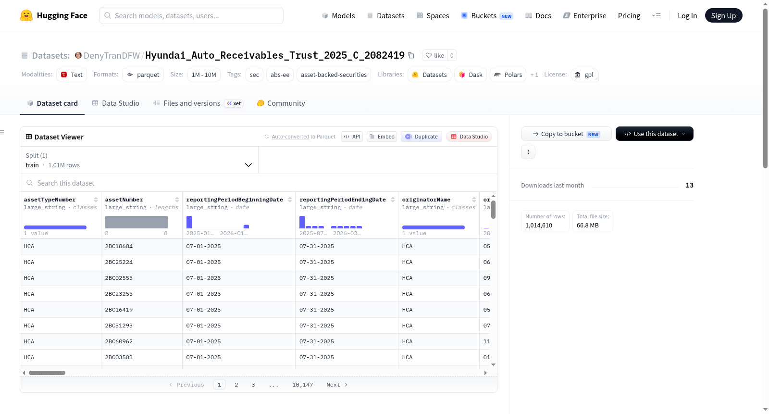Viewport: 769px width, 414px height.
Task: Go to Spaces in the navigation
Action: click(433, 15)
